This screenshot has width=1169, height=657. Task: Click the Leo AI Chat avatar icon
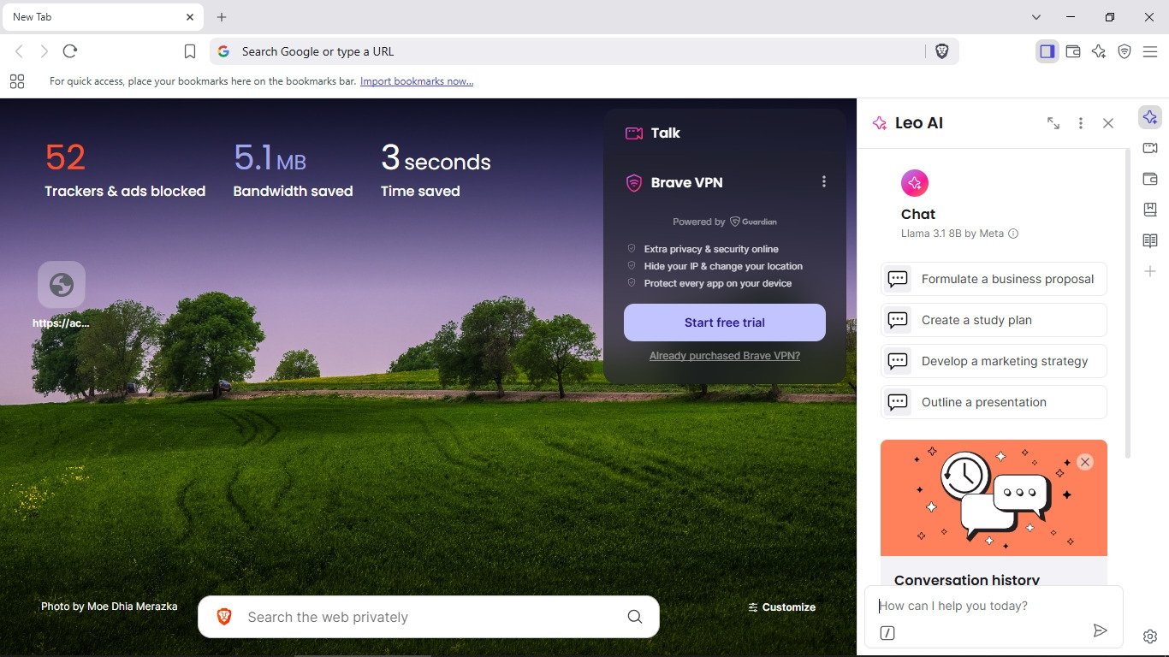(x=915, y=183)
